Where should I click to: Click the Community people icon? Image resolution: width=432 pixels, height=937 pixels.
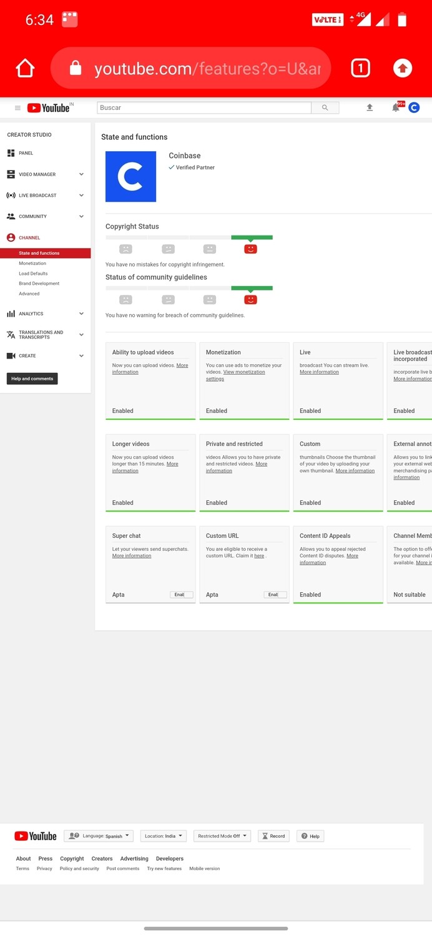coord(11,216)
